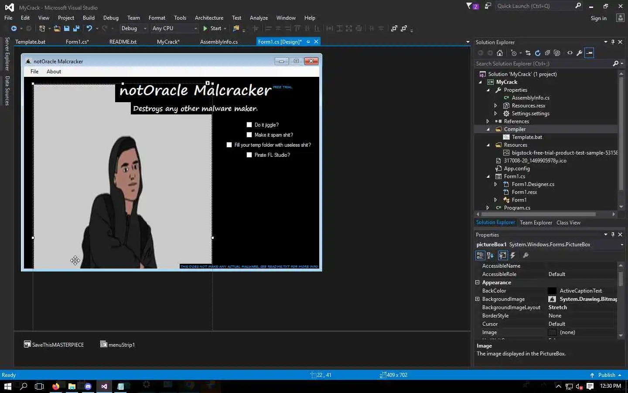This screenshot has height=393, width=628.
Task: Open the New Project toolbar icon
Action: [42, 28]
